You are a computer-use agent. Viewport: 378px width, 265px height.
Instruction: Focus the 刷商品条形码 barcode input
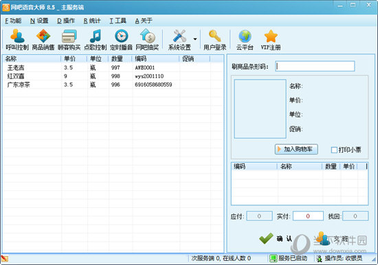(315, 66)
